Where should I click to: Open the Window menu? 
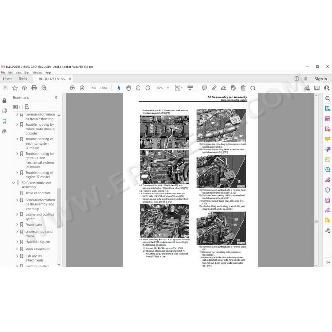tap(37, 73)
